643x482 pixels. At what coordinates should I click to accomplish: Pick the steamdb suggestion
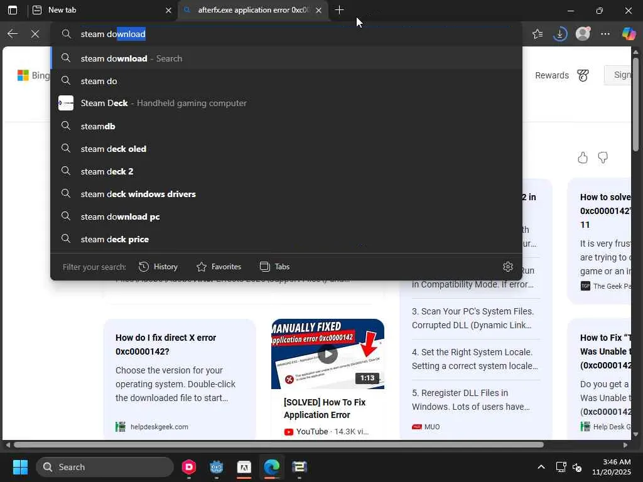pos(286,126)
